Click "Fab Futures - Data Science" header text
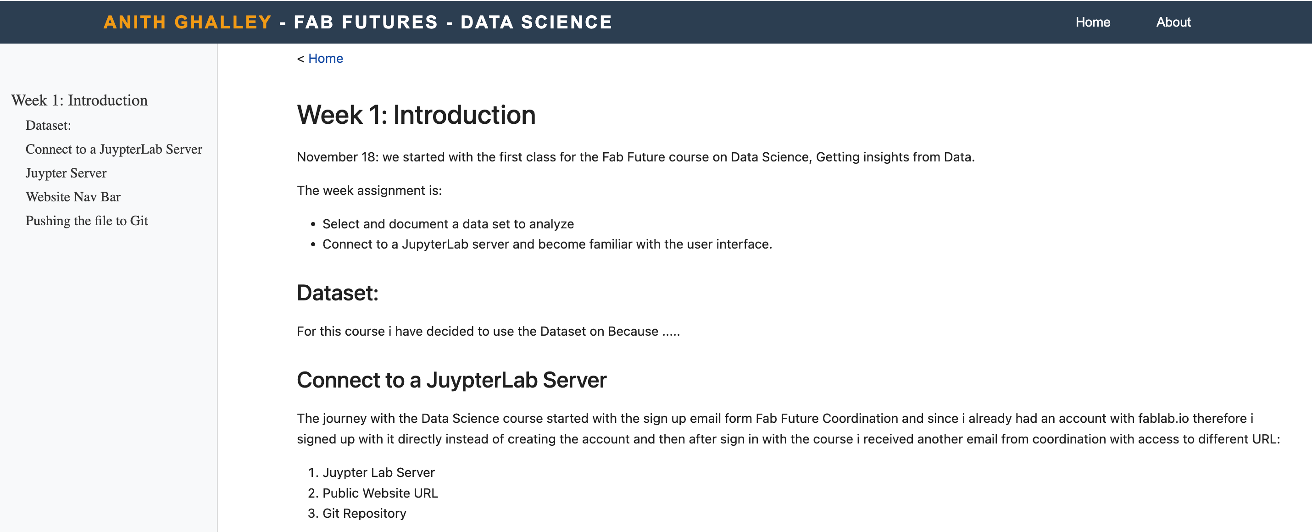This screenshot has width=1312, height=532. click(452, 22)
